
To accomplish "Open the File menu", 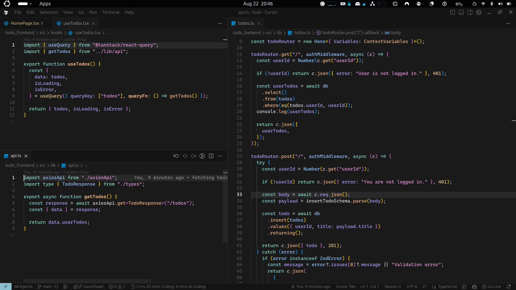I will coord(18,12).
